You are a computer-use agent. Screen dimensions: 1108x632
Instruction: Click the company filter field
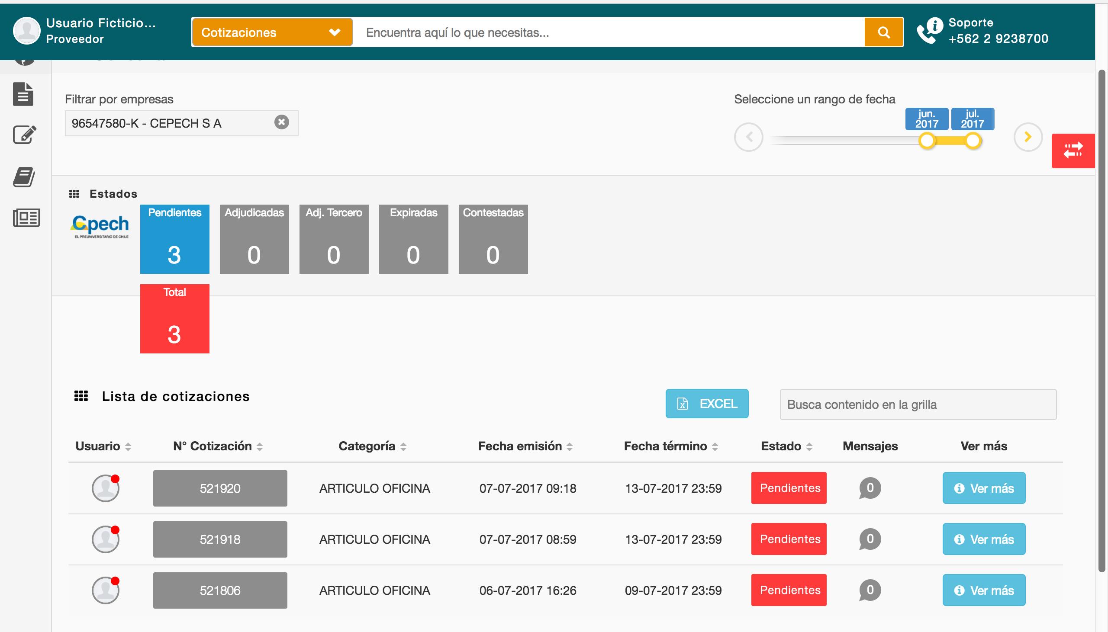pyautogui.click(x=181, y=123)
